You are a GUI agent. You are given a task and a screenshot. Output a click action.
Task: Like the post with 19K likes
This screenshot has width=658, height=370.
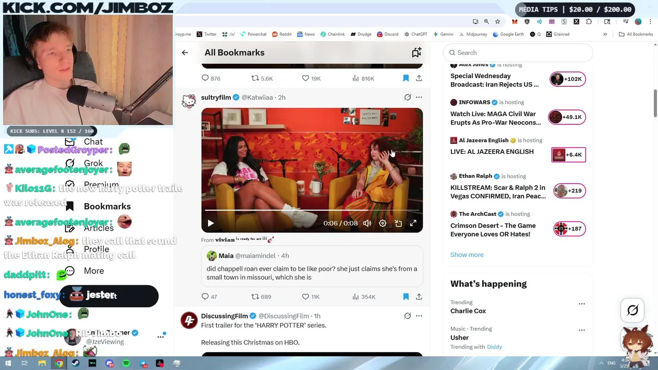(311, 78)
